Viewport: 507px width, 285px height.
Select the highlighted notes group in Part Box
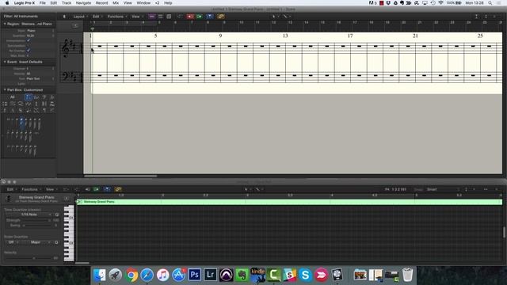pos(29,97)
